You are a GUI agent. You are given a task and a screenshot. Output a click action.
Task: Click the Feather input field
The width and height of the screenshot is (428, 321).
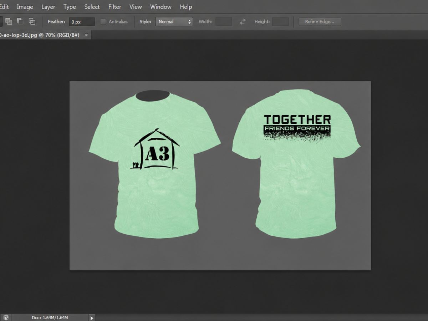[82, 22]
